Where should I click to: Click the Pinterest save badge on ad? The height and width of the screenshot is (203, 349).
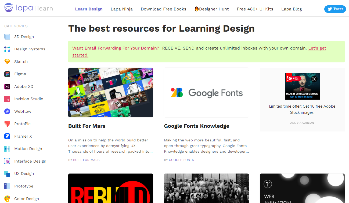click(293, 78)
